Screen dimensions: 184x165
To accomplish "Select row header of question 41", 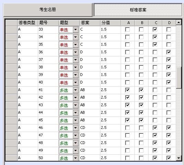I will coord(11,90).
